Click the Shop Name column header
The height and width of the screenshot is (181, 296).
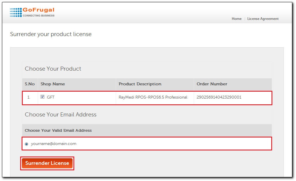click(53, 84)
